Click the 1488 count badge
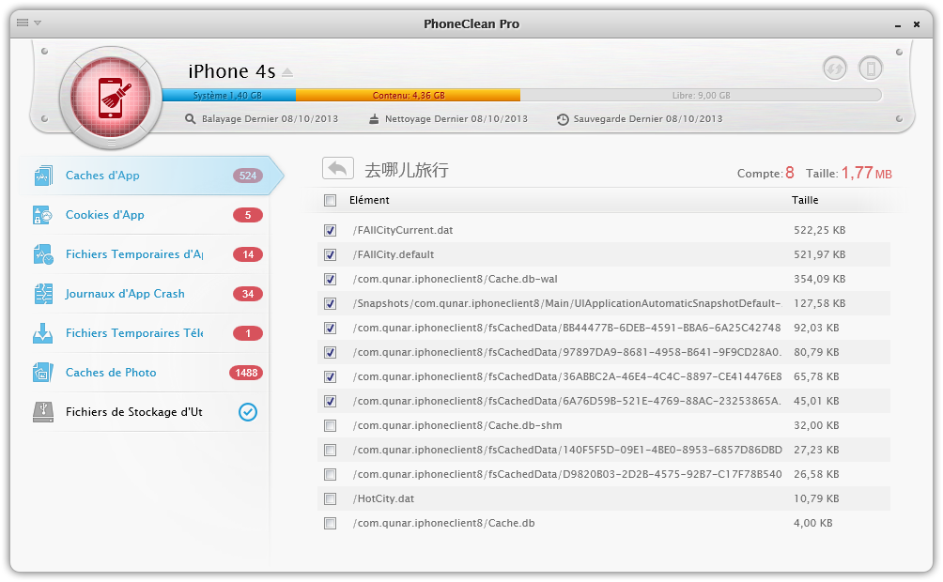Screen dimensions: 943x582 tap(247, 373)
